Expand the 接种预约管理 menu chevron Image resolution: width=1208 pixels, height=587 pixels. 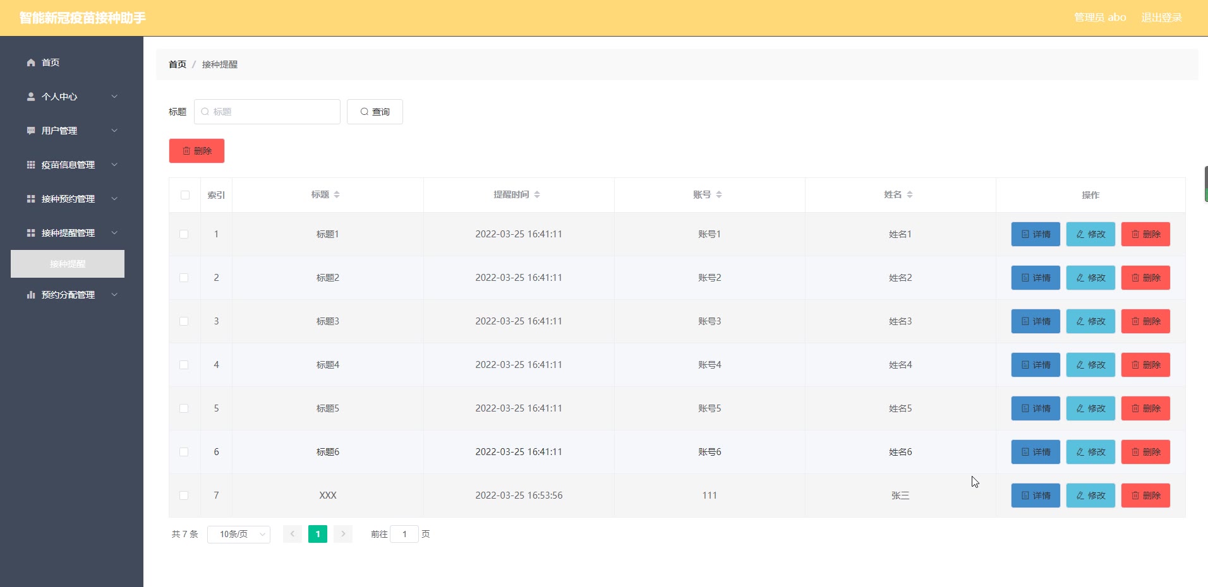[x=114, y=199]
